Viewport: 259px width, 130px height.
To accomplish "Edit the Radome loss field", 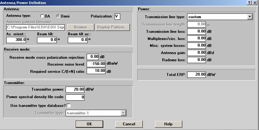I will pos(197,60).
